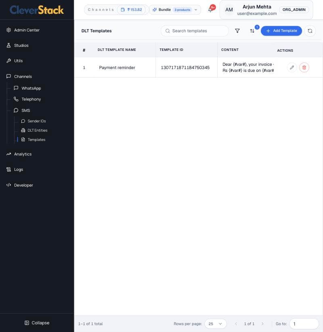The width and height of the screenshot is (323, 332).
Task: Focus the Search templates field
Action: (x=195, y=31)
